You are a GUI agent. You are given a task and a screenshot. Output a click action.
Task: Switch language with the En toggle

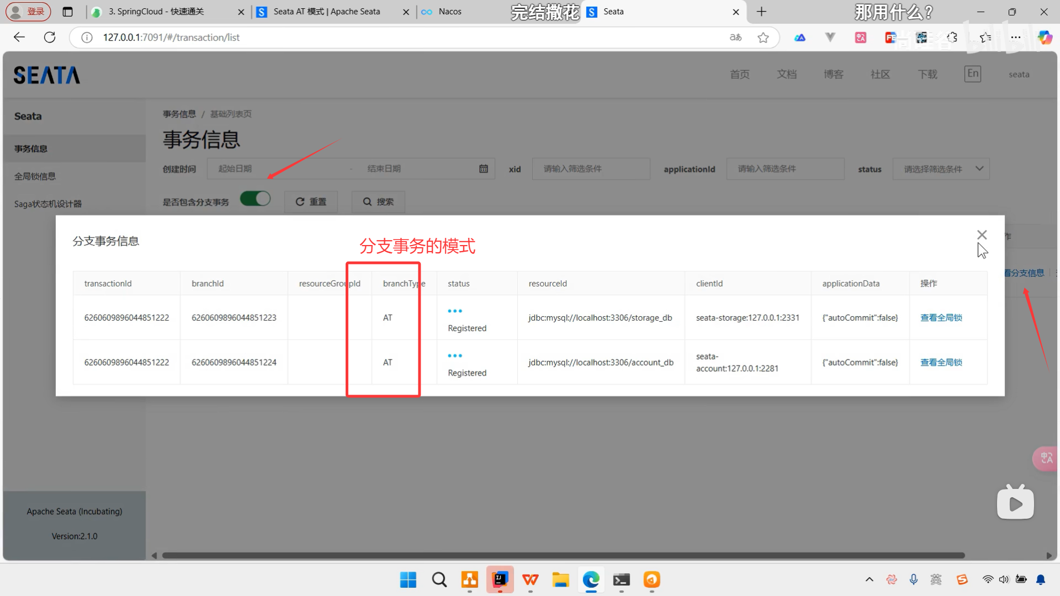(x=972, y=74)
